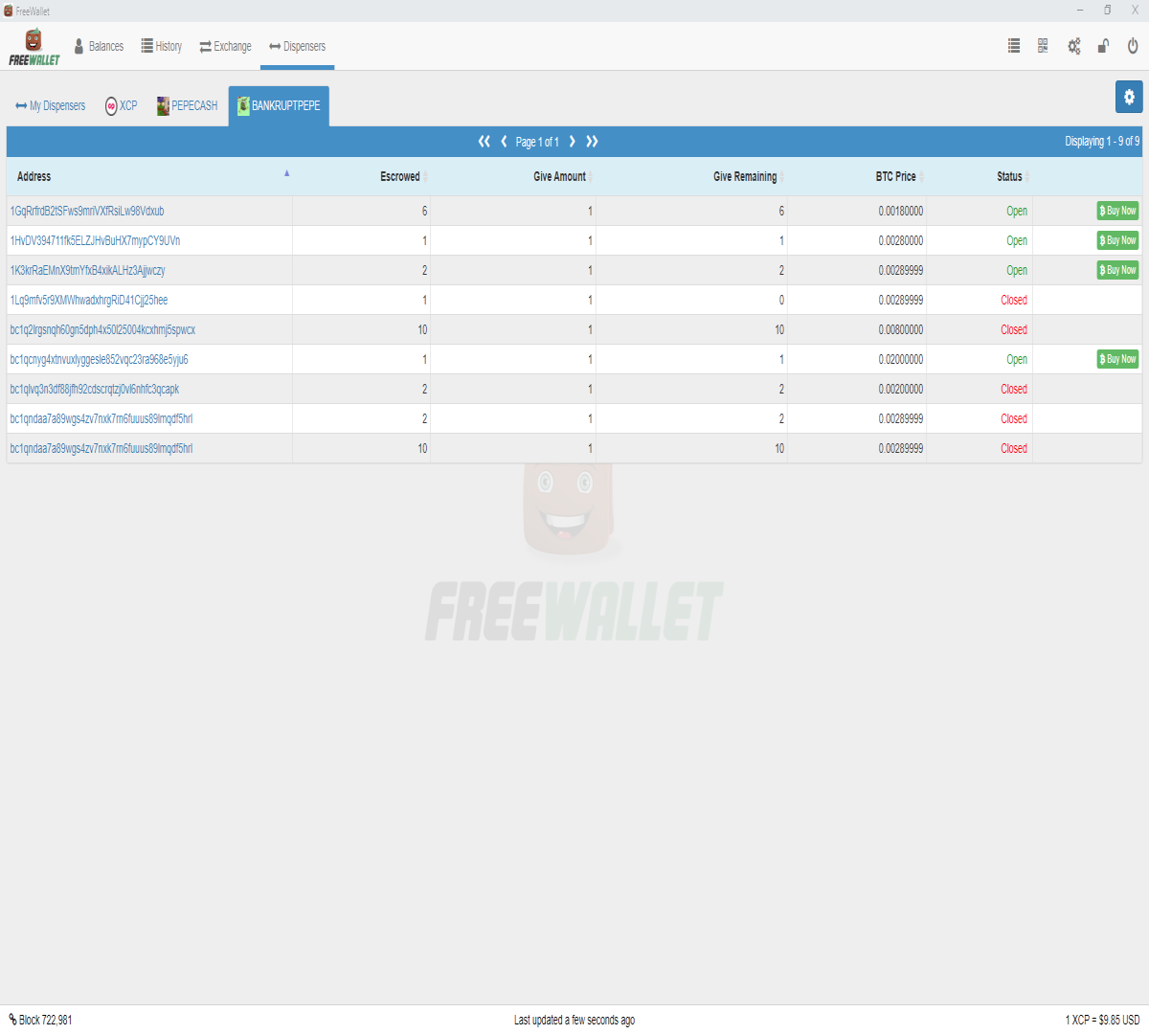Click the Block 722,981 status entry
The height and width of the screenshot is (1034, 1149).
pyautogui.click(x=40, y=1020)
